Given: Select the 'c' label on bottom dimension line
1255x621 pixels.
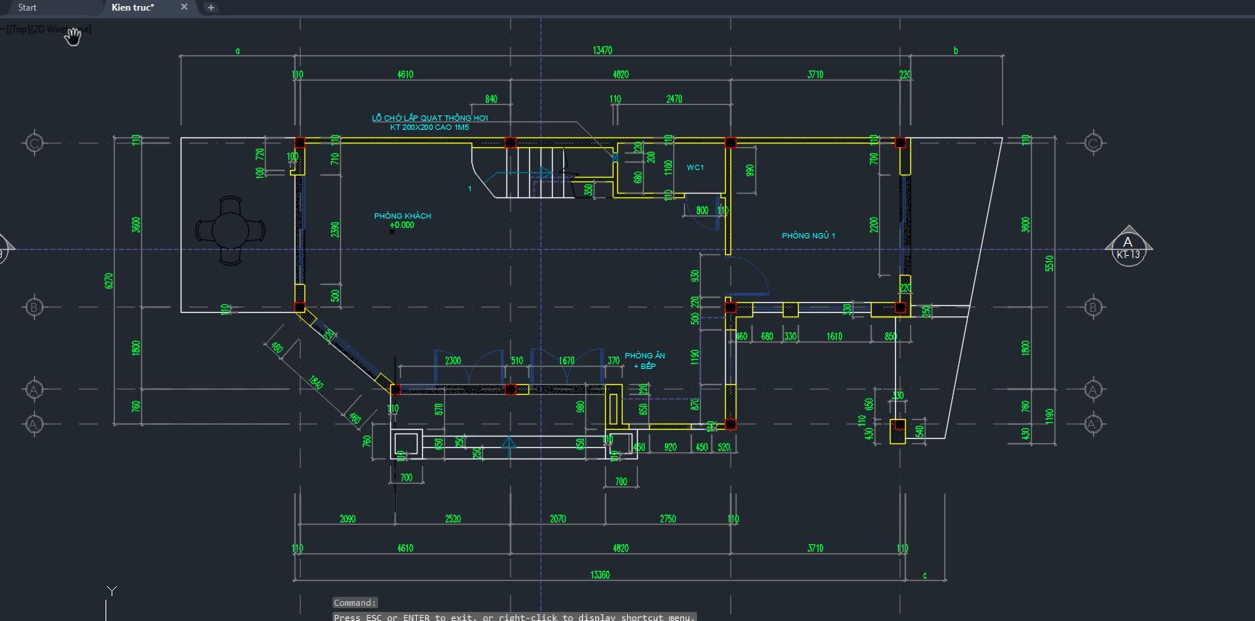Looking at the screenshot, I should [x=924, y=575].
